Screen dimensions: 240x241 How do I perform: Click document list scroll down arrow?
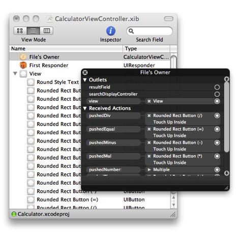point(173,205)
